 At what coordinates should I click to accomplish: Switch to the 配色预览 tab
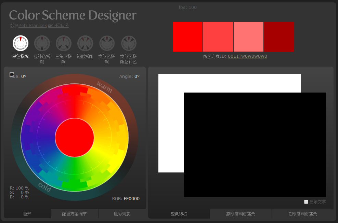[179, 214]
